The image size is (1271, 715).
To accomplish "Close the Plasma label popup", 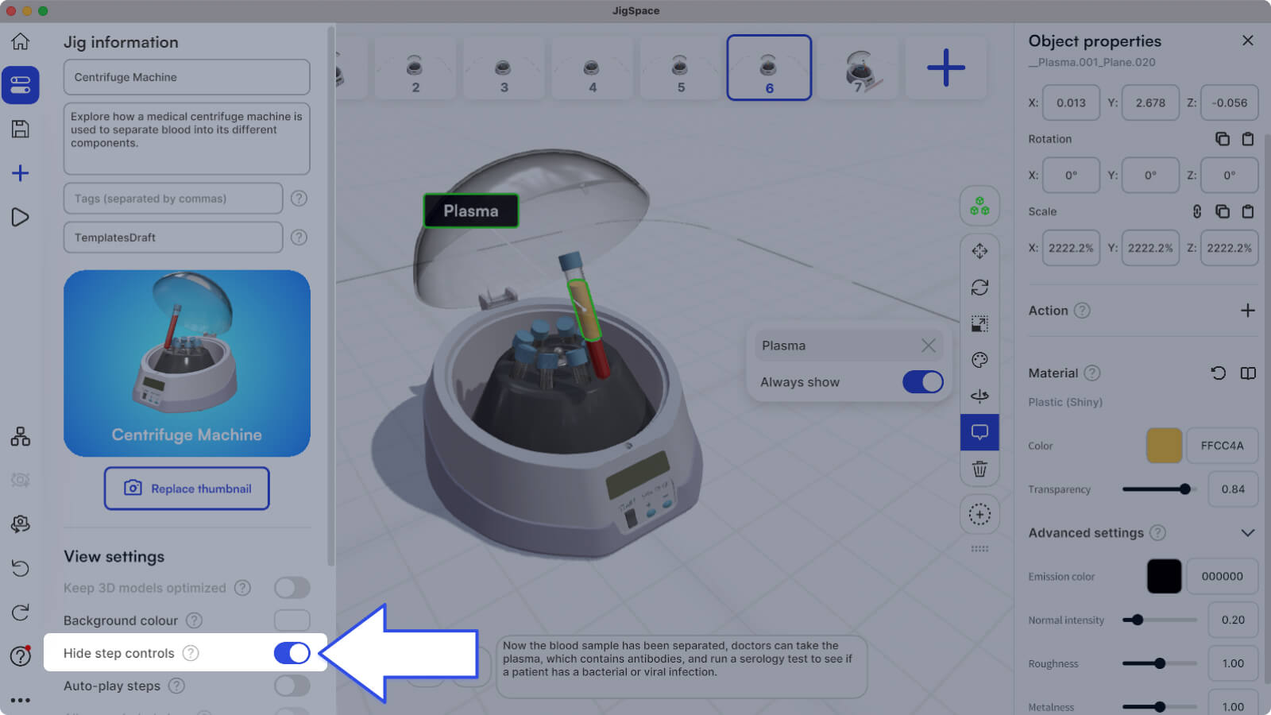I will 928,346.
